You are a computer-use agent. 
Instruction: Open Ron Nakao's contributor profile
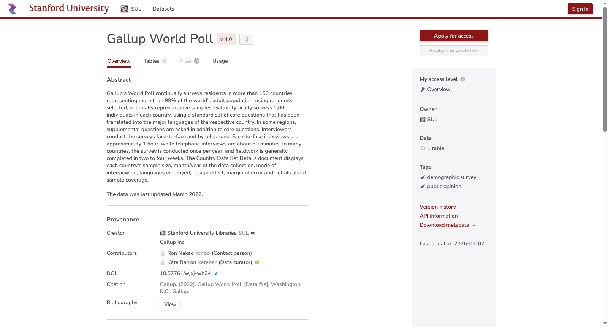point(180,253)
